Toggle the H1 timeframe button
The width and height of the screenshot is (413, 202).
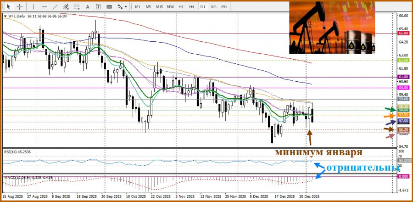[x=181, y=7]
